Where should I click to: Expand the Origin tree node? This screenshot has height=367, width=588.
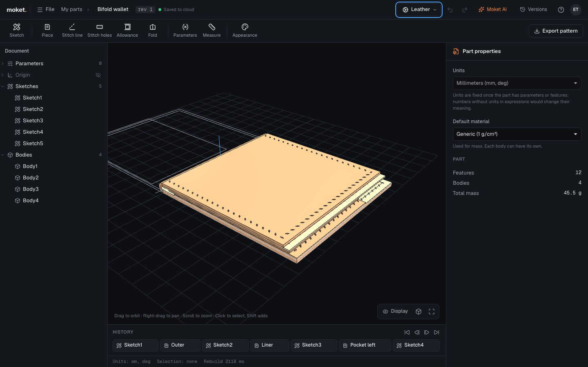[3, 75]
